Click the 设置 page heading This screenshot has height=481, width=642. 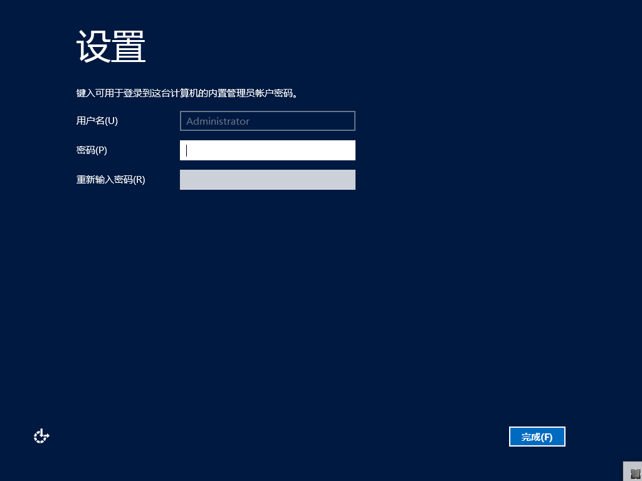point(110,46)
